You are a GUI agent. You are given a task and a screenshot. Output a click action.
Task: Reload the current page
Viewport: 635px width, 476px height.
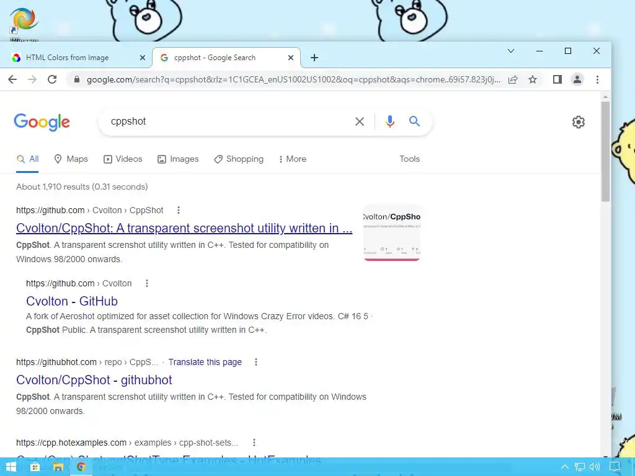pos(52,79)
